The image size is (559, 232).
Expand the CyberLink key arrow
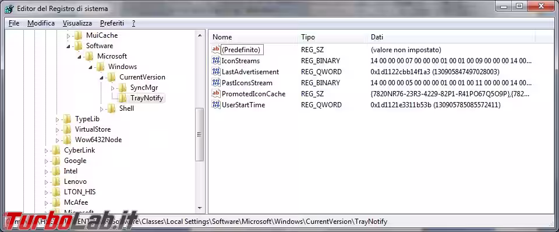(x=47, y=150)
